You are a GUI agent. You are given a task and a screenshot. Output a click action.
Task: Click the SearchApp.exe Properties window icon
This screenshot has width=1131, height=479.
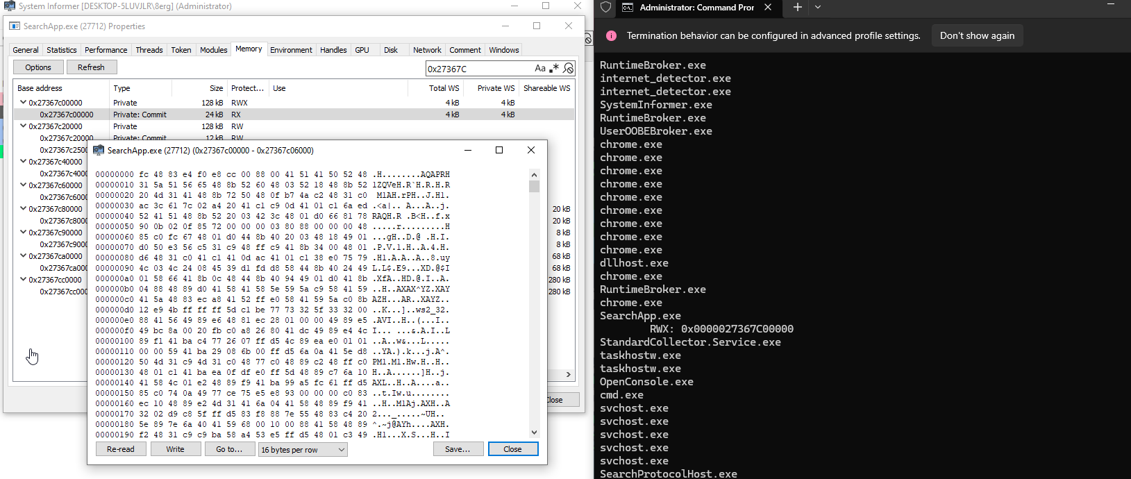coord(15,26)
